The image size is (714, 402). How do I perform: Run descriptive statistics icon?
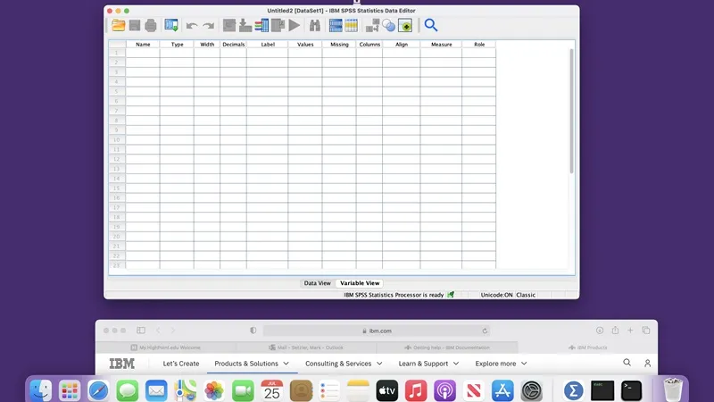(x=278, y=26)
